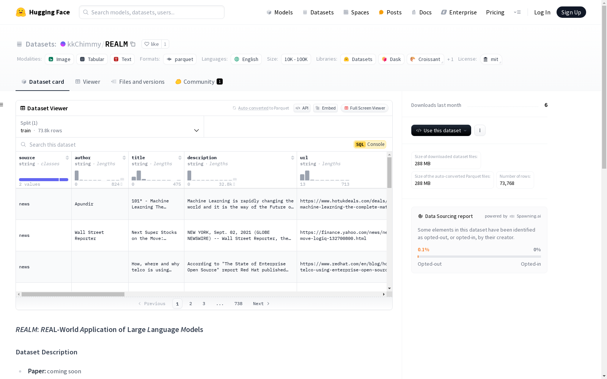Click the sort icon on the title column

(x=180, y=158)
